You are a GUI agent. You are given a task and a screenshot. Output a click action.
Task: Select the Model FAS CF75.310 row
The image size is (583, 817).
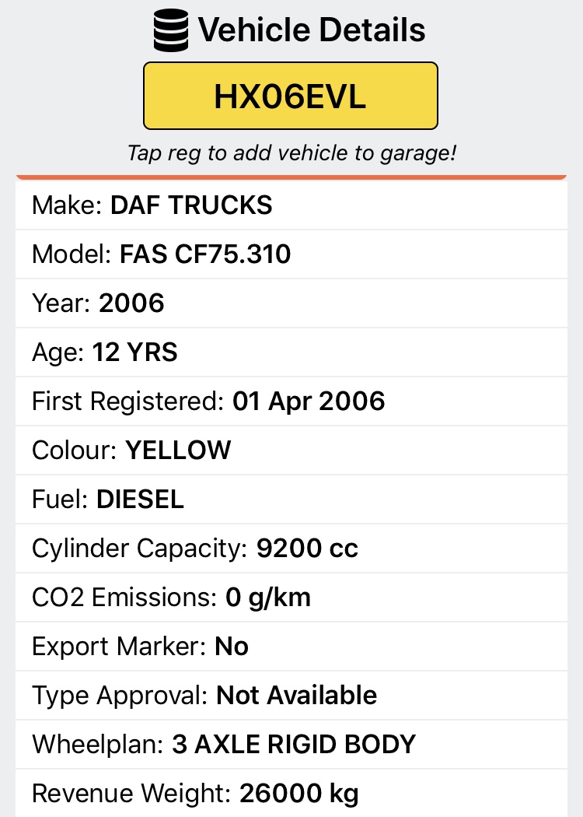pyautogui.click(x=291, y=254)
